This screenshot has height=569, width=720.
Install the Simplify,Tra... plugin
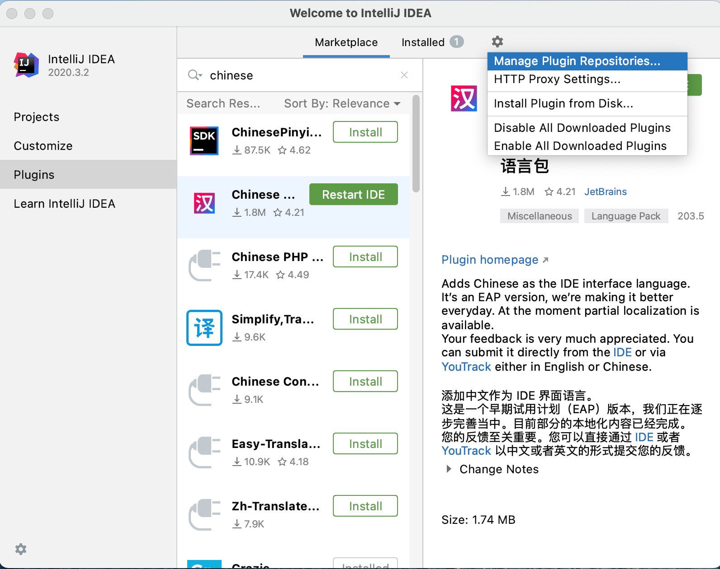point(365,319)
